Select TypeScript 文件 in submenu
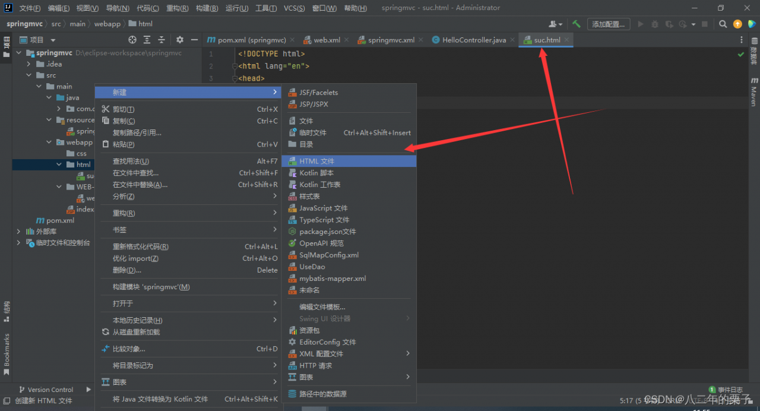Image resolution: width=760 pixels, height=411 pixels. pos(349,220)
